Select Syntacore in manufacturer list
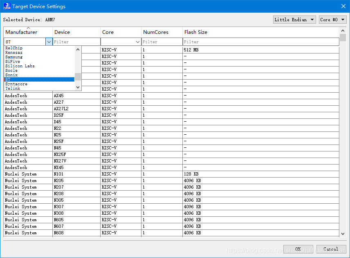 tap(39, 84)
